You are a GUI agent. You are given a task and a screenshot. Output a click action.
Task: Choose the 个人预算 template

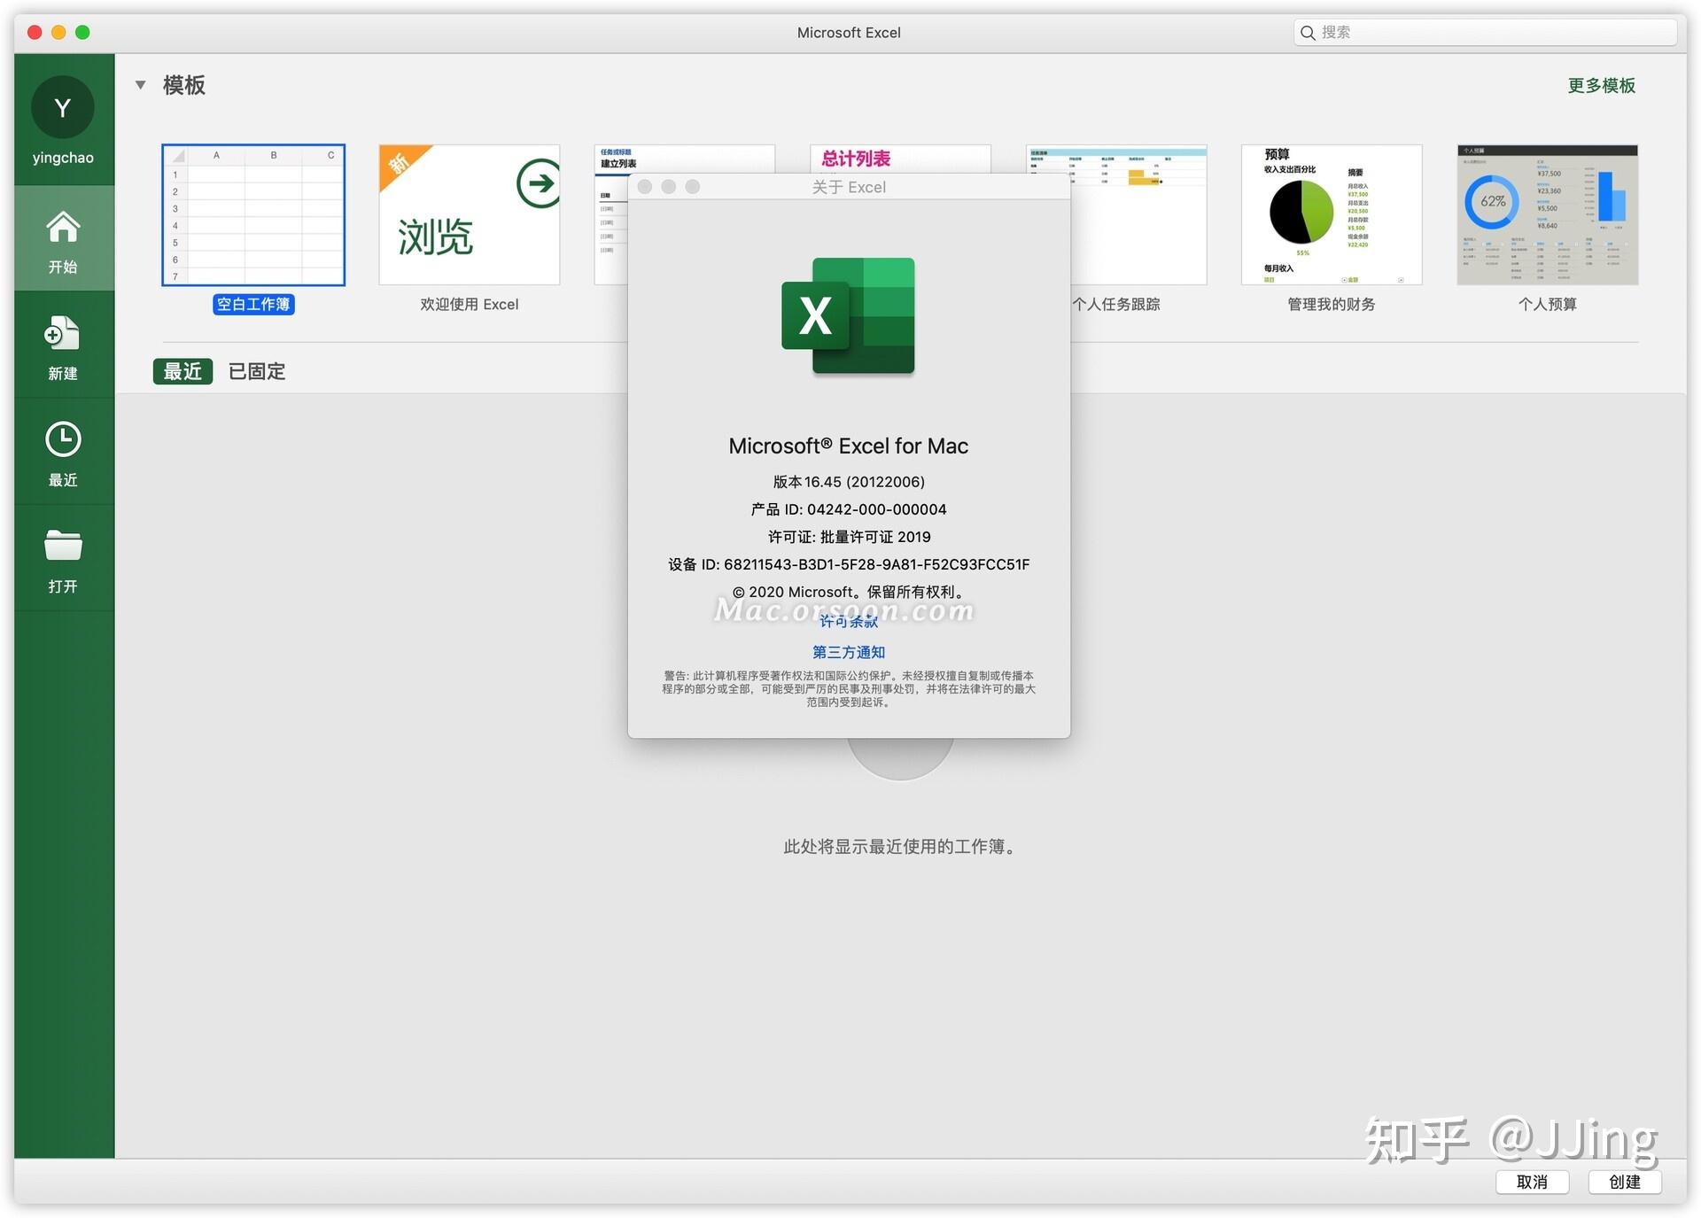(x=1548, y=215)
